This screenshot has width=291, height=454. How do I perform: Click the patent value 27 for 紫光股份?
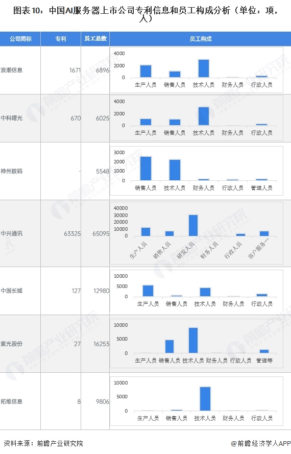pos(77,344)
